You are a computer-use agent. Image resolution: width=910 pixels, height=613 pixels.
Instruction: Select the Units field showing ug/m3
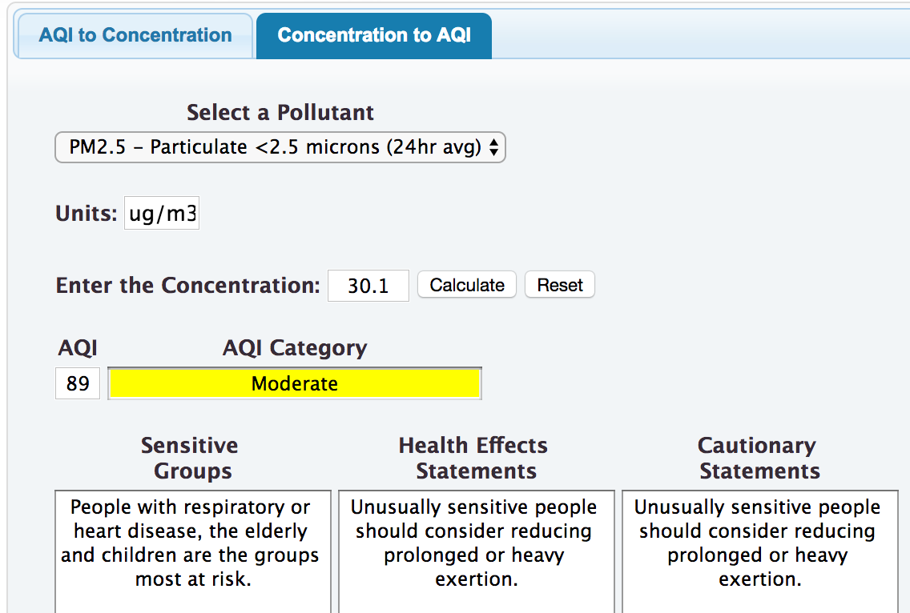click(161, 212)
